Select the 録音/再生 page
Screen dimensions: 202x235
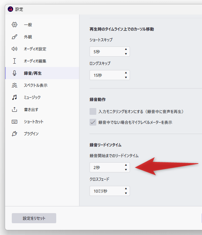coord(42,73)
